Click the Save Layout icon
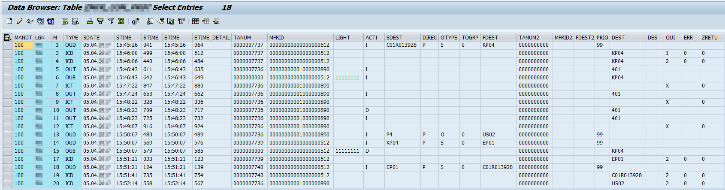725x190 pixels. (x=216, y=21)
